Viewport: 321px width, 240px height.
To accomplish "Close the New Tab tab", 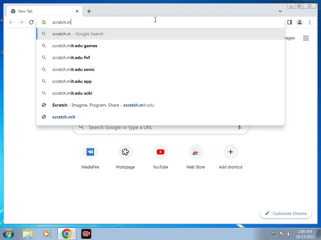I will click(77, 11).
